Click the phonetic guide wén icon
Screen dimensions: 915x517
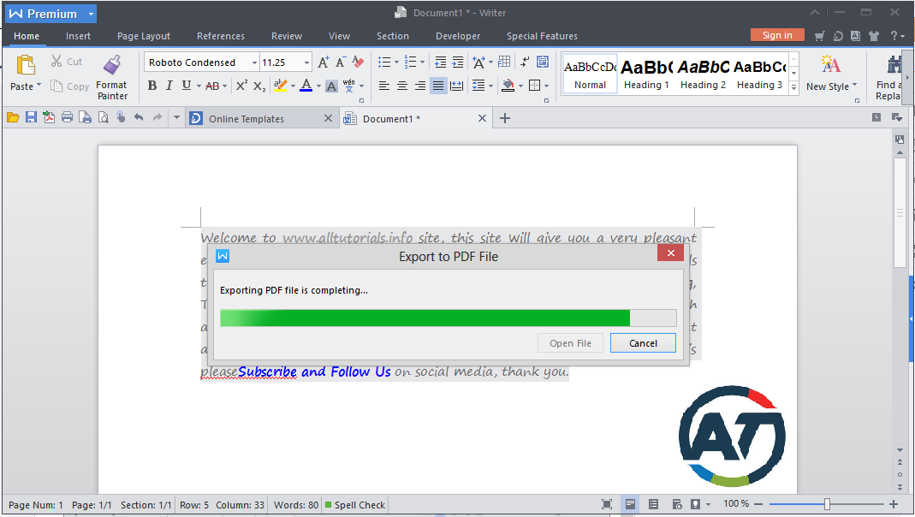349,86
